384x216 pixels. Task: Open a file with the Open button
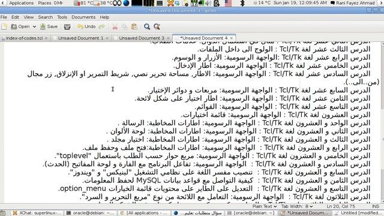(20, 26)
